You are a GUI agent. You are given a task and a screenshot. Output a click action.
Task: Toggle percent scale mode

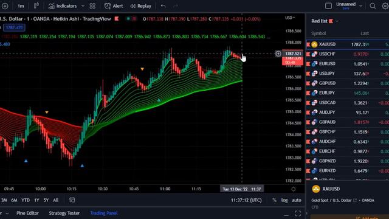pyautogui.click(x=274, y=200)
